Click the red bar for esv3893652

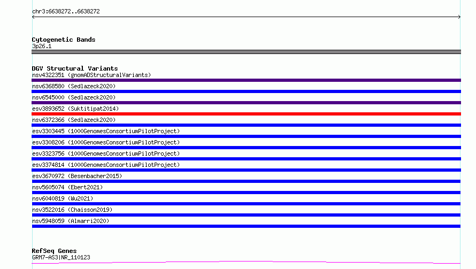pyautogui.click(x=246, y=114)
